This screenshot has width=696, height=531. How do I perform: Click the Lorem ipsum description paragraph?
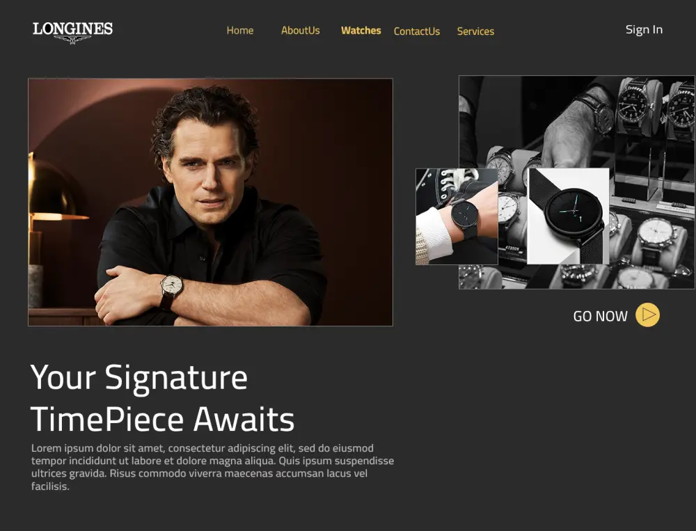[x=212, y=467]
